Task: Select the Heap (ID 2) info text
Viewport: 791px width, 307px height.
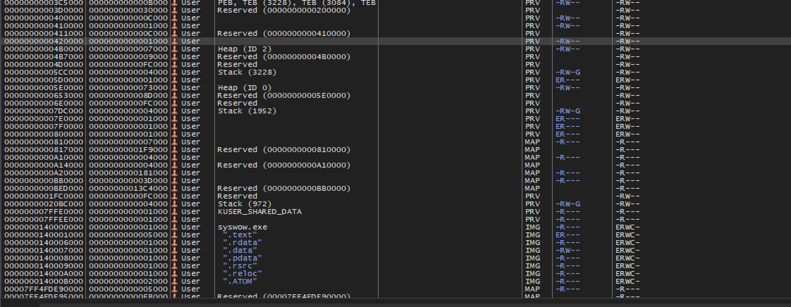Action: [245, 49]
